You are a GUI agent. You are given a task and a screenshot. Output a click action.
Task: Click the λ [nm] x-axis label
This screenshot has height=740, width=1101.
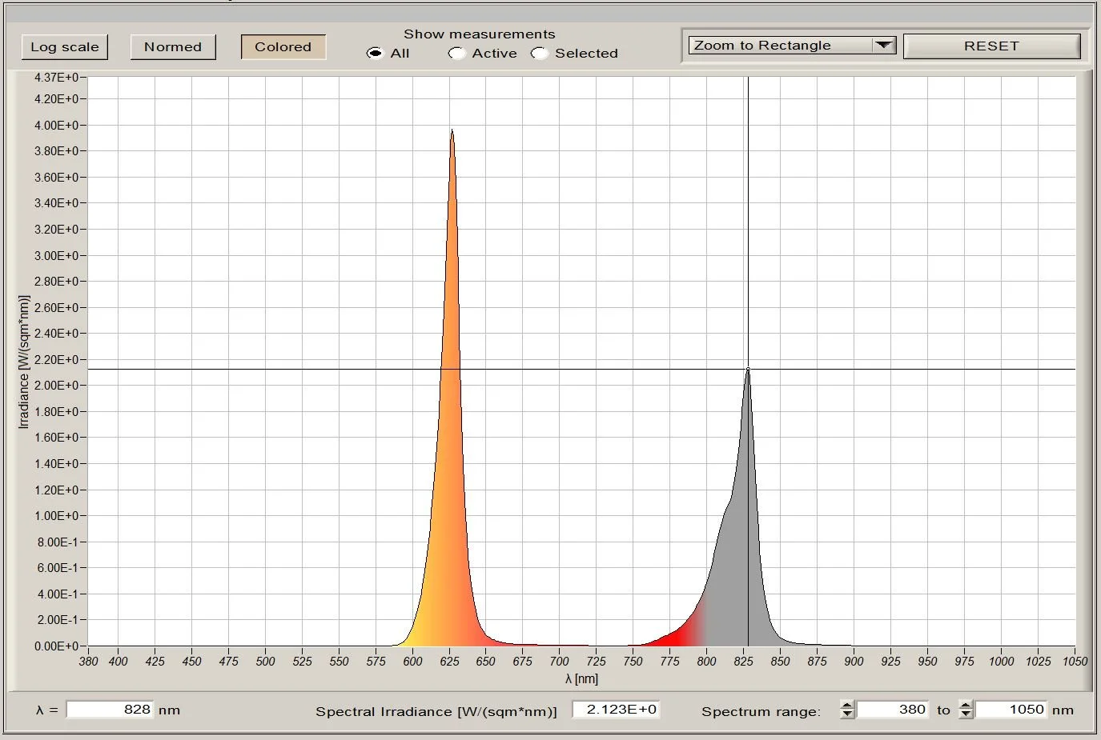[581, 678]
